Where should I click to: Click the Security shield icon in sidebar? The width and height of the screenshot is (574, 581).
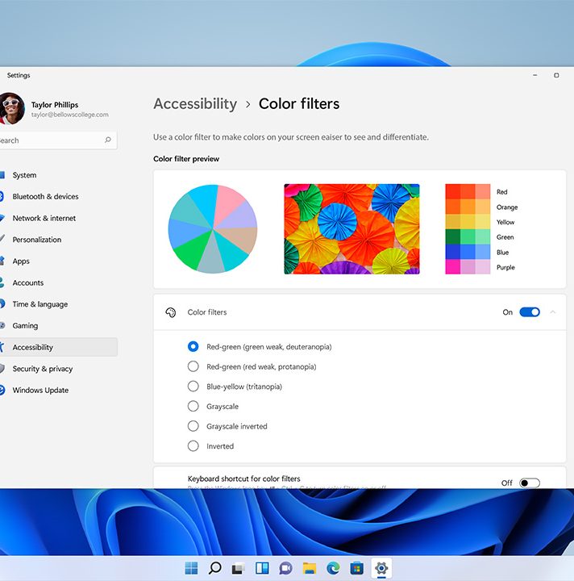(2, 369)
